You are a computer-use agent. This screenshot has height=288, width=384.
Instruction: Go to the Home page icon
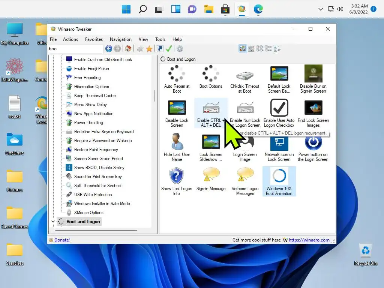point(128,49)
